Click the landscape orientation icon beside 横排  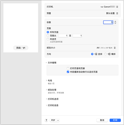(x=109, y=54)
